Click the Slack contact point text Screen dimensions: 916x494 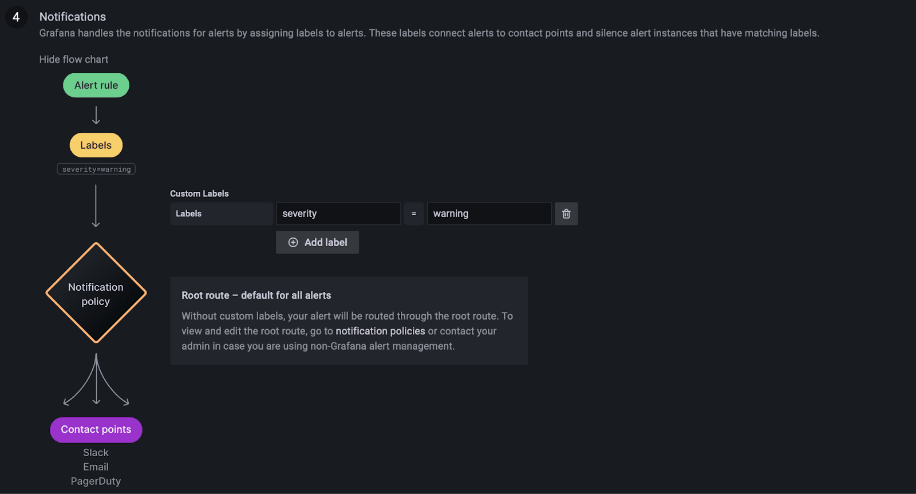coord(96,453)
